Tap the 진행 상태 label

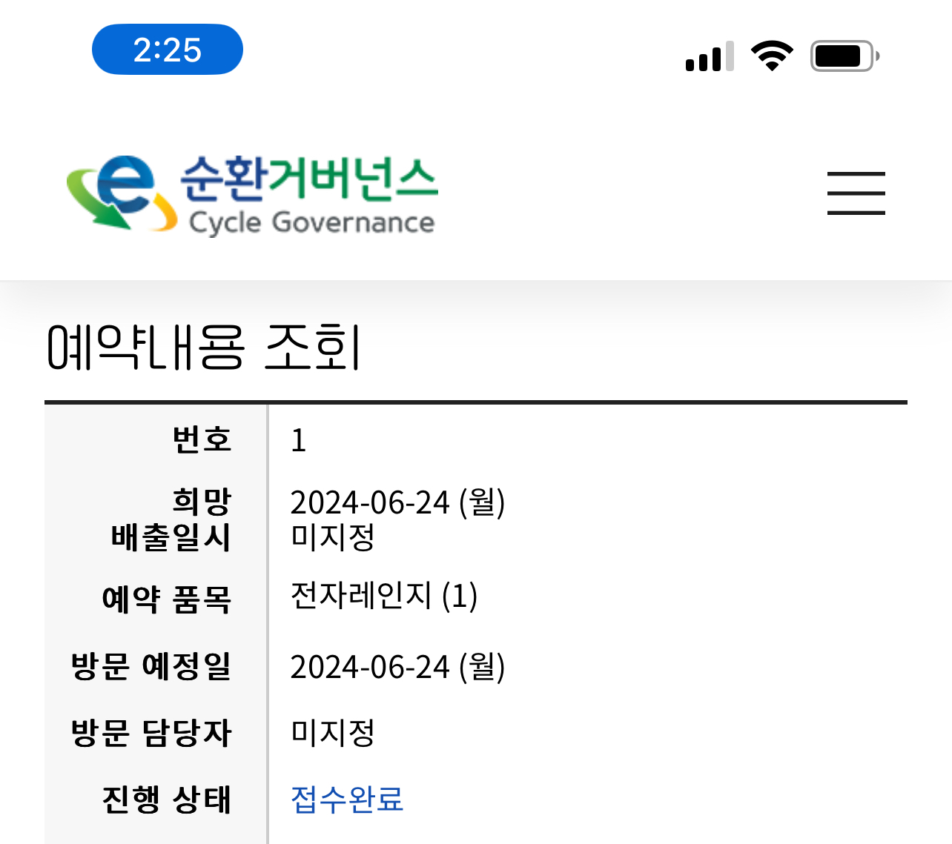point(167,800)
